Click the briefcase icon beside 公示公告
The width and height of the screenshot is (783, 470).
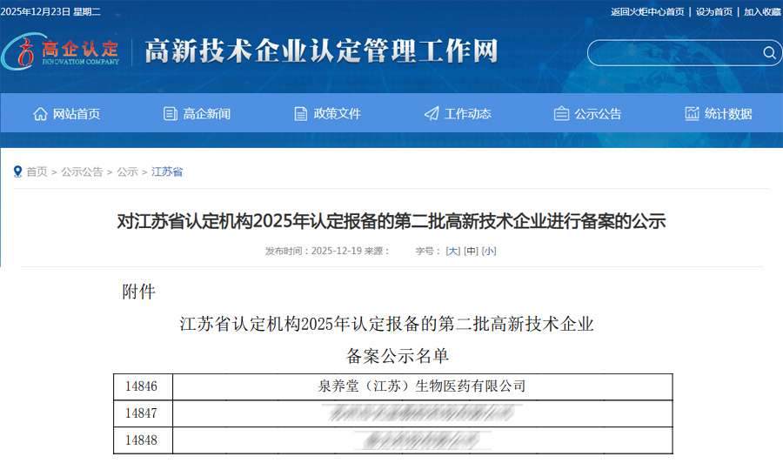tap(561, 114)
